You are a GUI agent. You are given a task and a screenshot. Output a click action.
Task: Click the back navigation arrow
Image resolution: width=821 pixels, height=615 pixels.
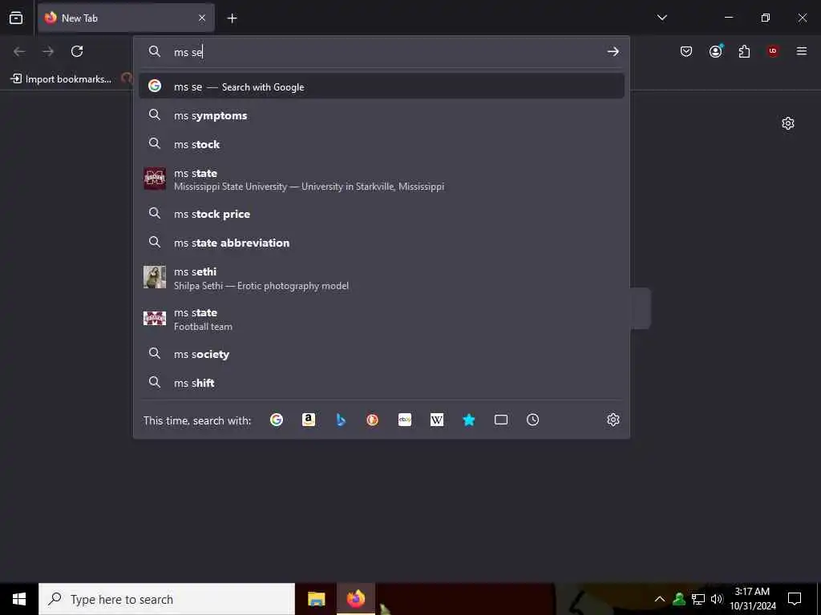19,51
